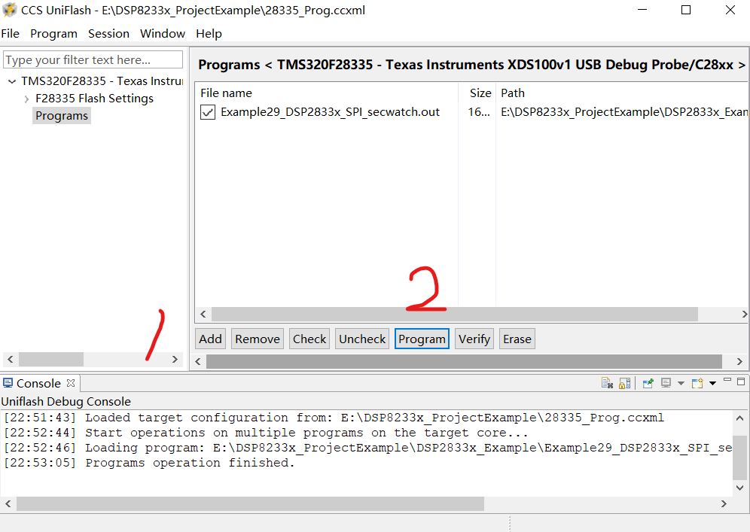Image resolution: width=750 pixels, height=532 pixels.
Task: Click the Add button
Action: (x=210, y=339)
